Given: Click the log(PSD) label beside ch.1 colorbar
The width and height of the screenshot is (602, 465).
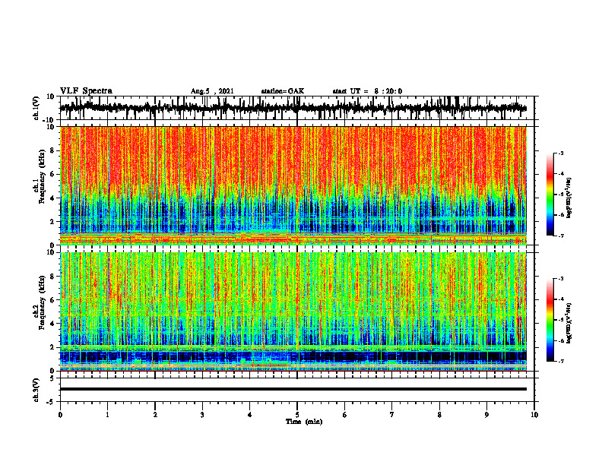Looking at the screenshot, I should [x=569, y=198].
